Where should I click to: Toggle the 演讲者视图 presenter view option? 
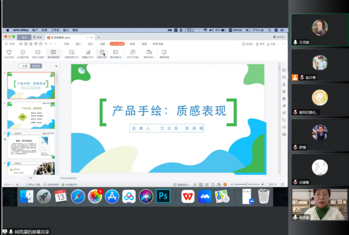point(53,52)
